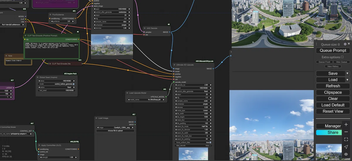Collapse the FluxGuidance node dot
Viewport: 352px width, 161px height.
[50, 14]
